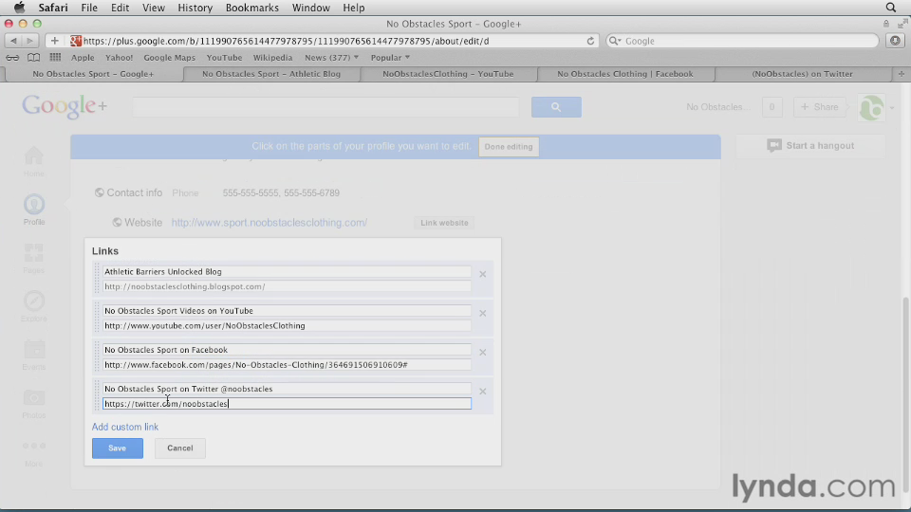Viewport: 911px width, 512px height.
Task: Open the Apple menu
Action: [x=19, y=8]
